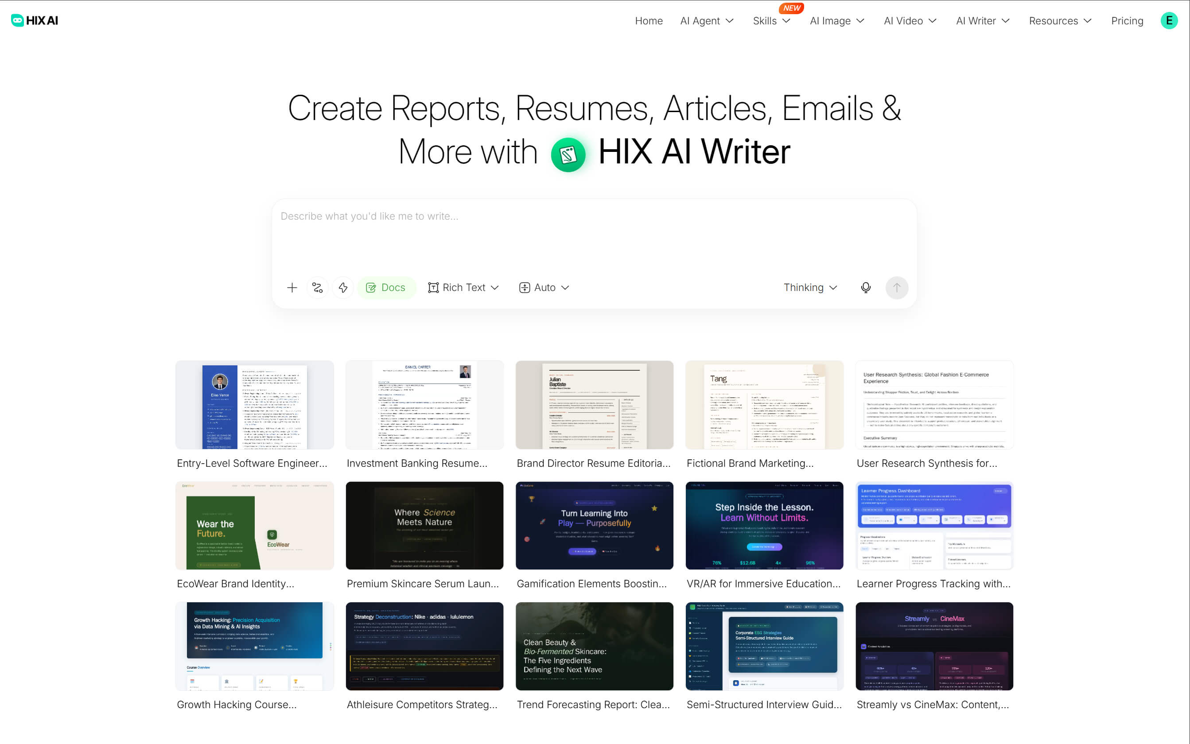The image size is (1190, 744).
Task: Open Premium Skincare Serum thumbnail
Action: coord(424,526)
